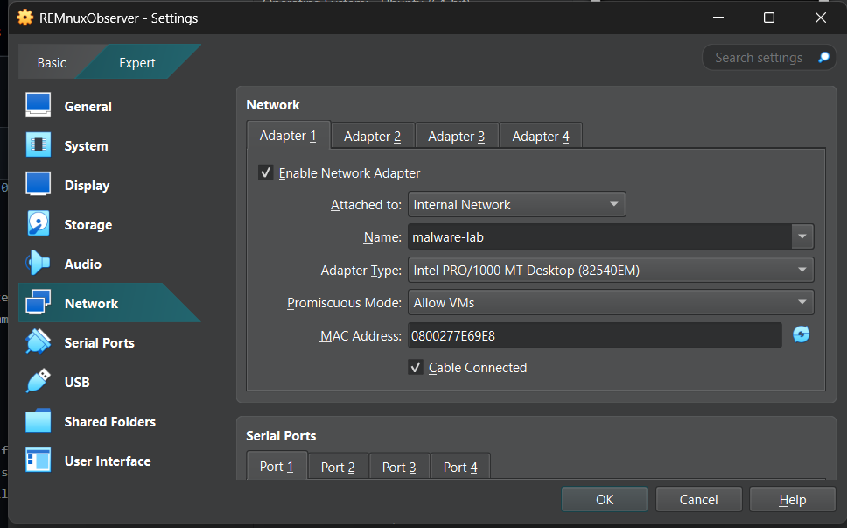Select the Port 2 serial tab
The height and width of the screenshot is (528, 847).
(338, 467)
